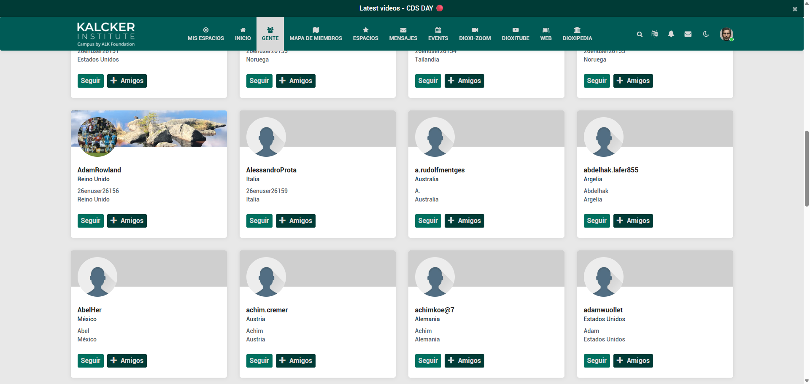Click the page vertical scrollbar
810x384 pixels.
pos(807,169)
